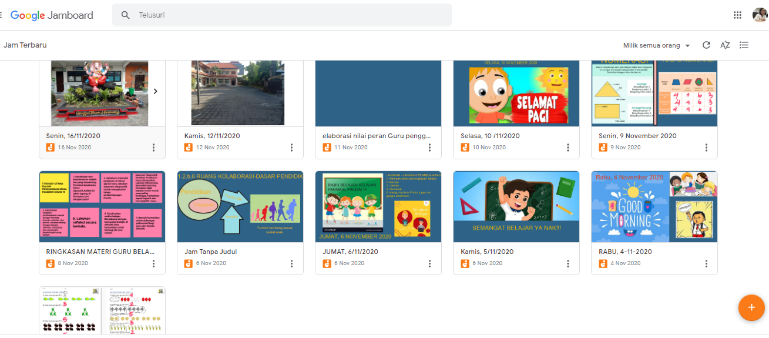
Task: Open the account profile picture
Action: 760,15
